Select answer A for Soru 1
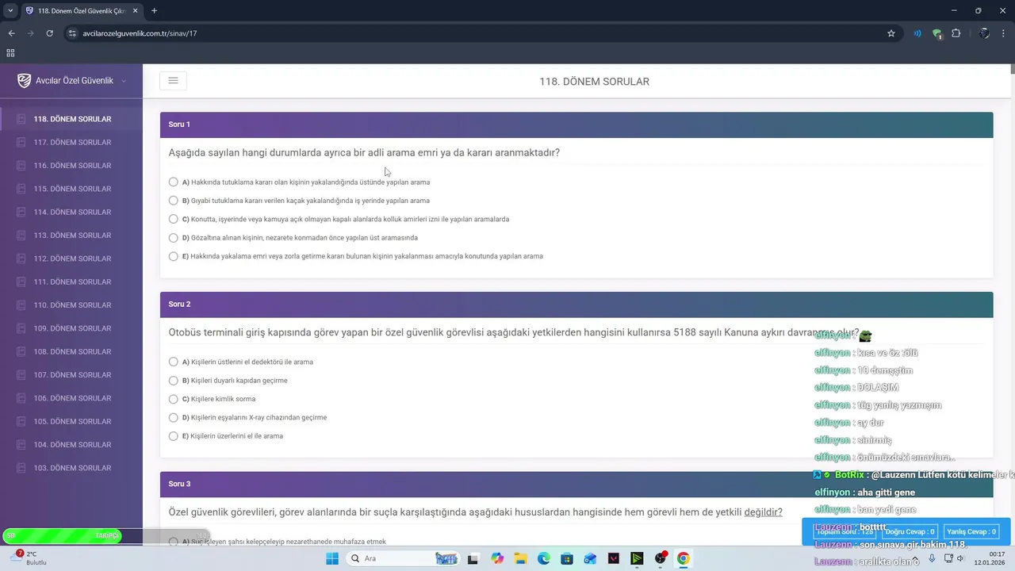The height and width of the screenshot is (571, 1015). (x=174, y=182)
